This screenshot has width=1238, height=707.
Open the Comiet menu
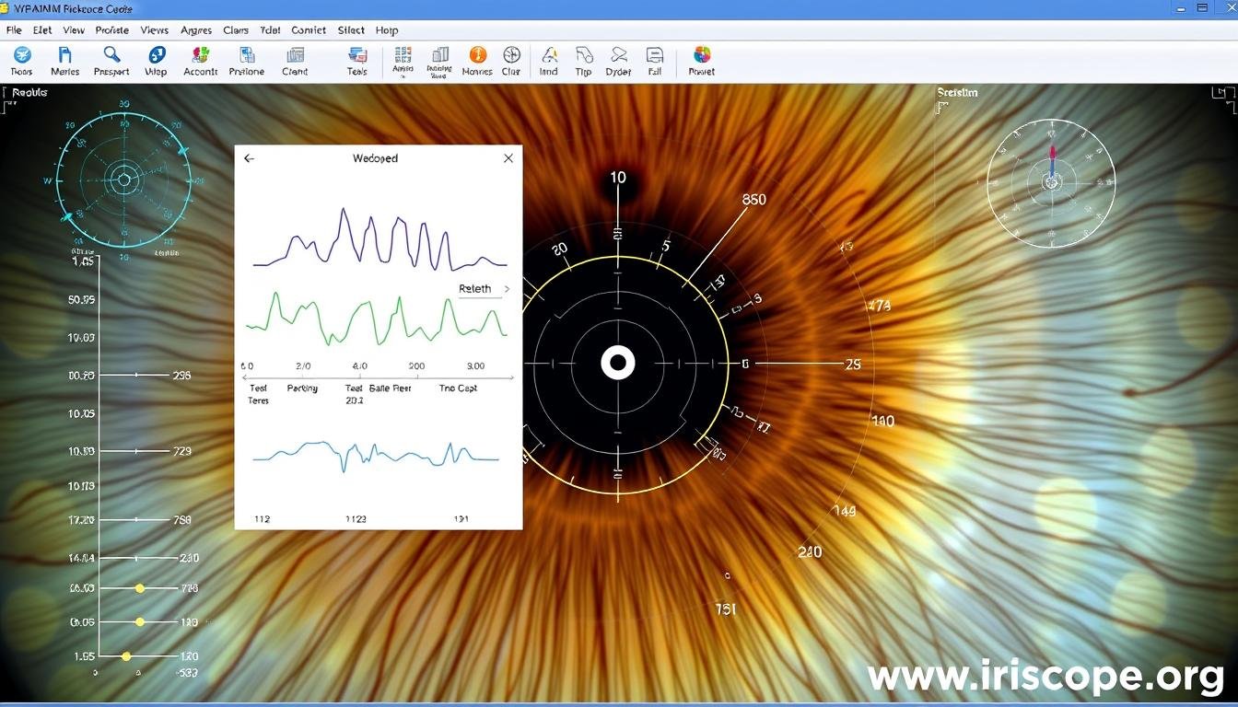[309, 30]
